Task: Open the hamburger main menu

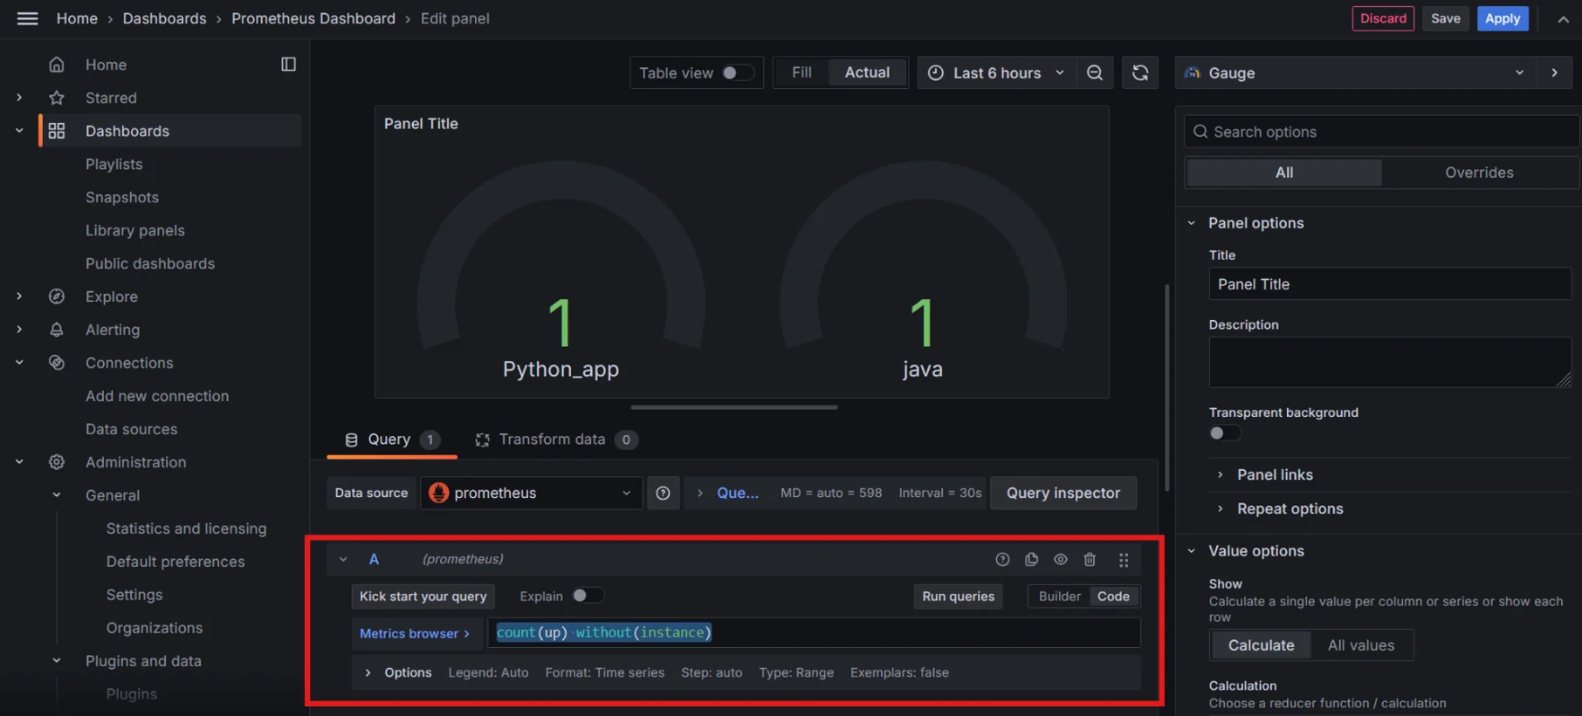Action: [28, 18]
